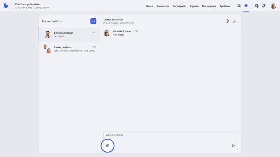This screenshot has width=280, height=157.
Task: Open the apps grid icon
Action: click(x=239, y=6)
